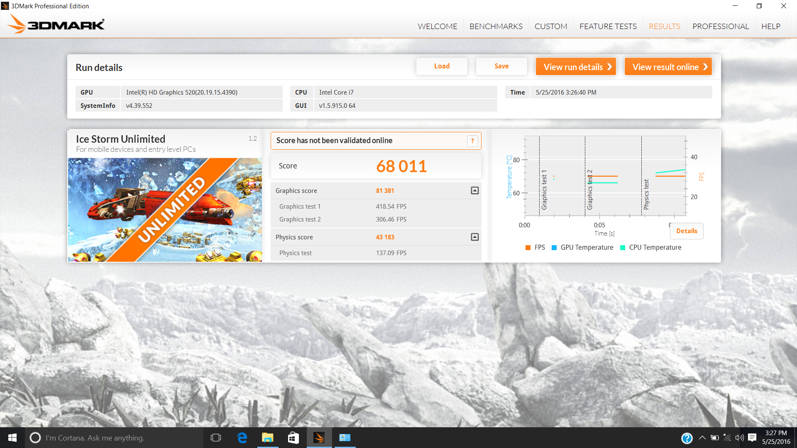Click the Physics test chart marker

(646, 195)
